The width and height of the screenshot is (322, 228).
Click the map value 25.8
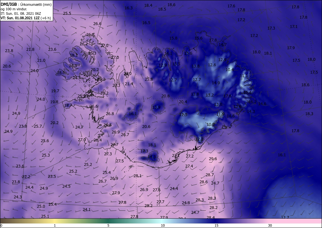pos(149,79)
